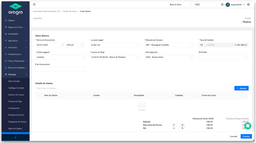Open the language globe icon

click(248, 5)
